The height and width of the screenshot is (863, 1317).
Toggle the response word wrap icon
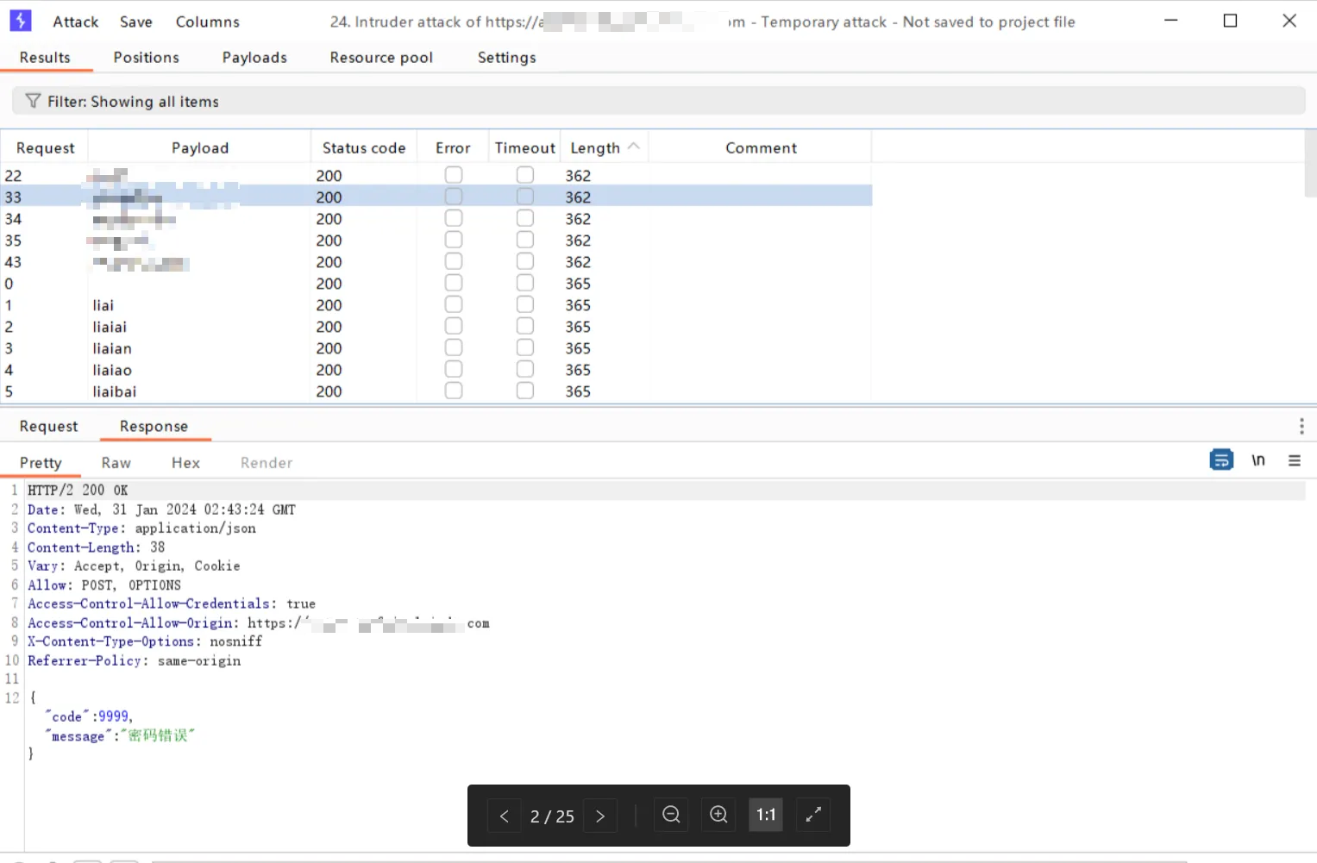pyautogui.click(x=1221, y=460)
